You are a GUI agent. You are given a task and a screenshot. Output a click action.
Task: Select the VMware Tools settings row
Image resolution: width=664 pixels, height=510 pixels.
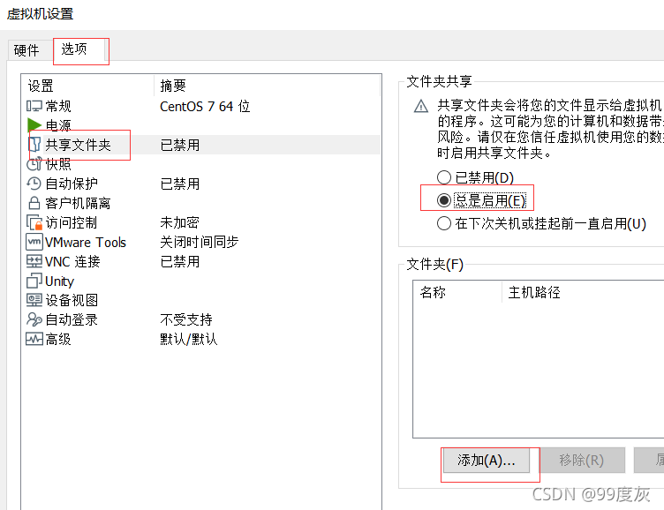[201, 242]
